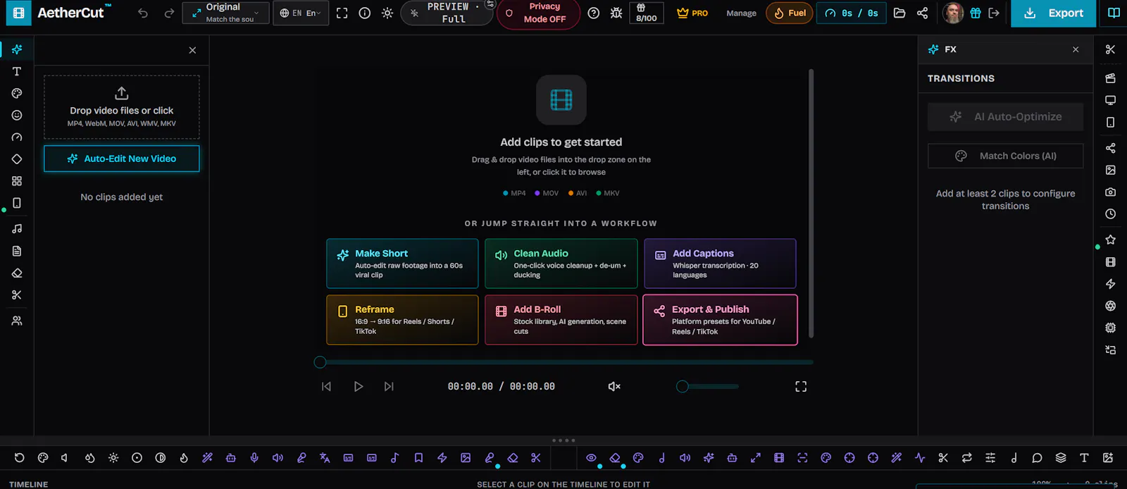Open the chip processor icon in right sidebar
The image size is (1127, 489).
(x=1110, y=328)
